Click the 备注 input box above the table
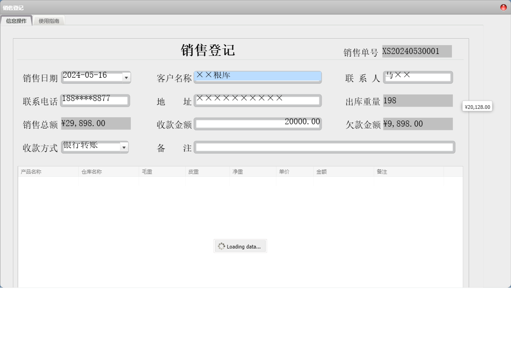The height and width of the screenshot is (343, 511). (x=324, y=148)
